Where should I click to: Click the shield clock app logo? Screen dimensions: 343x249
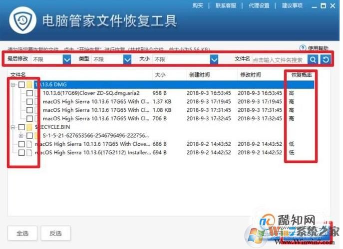tap(23, 20)
